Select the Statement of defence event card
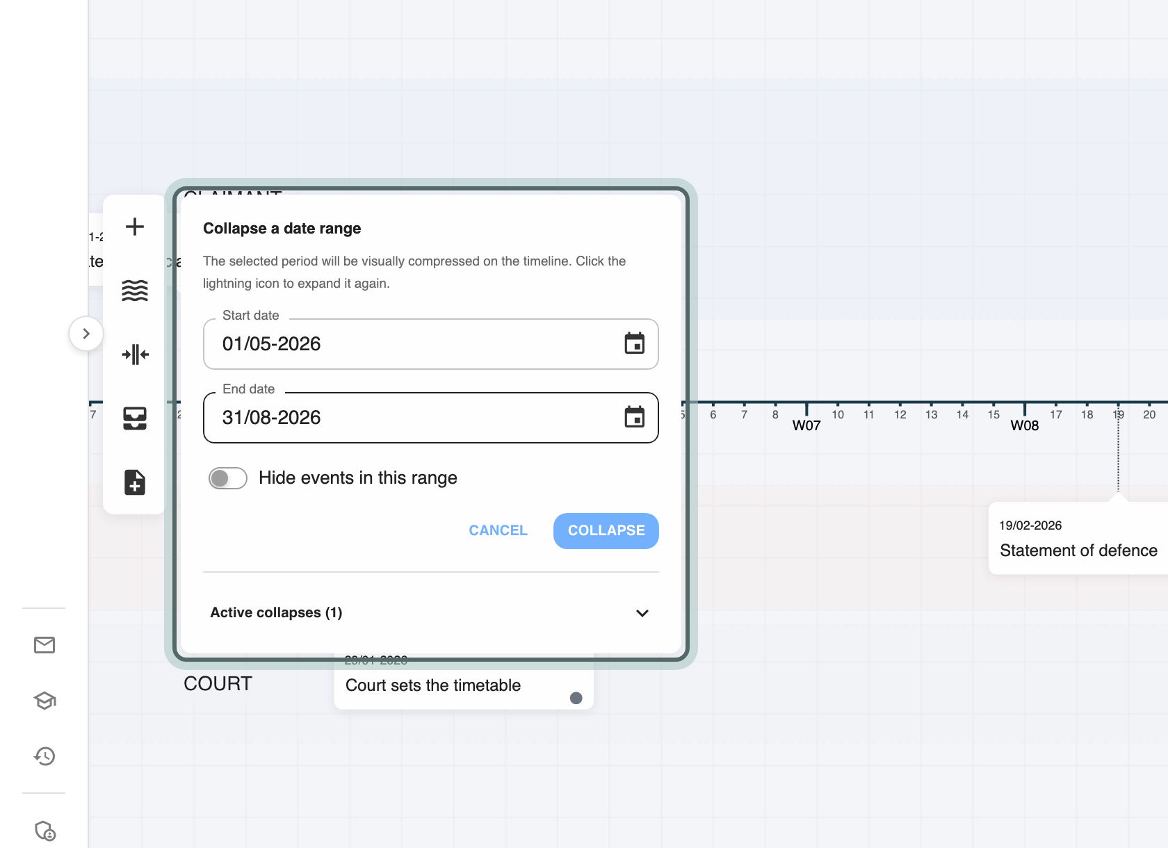1168x848 pixels. click(1078, 538)
